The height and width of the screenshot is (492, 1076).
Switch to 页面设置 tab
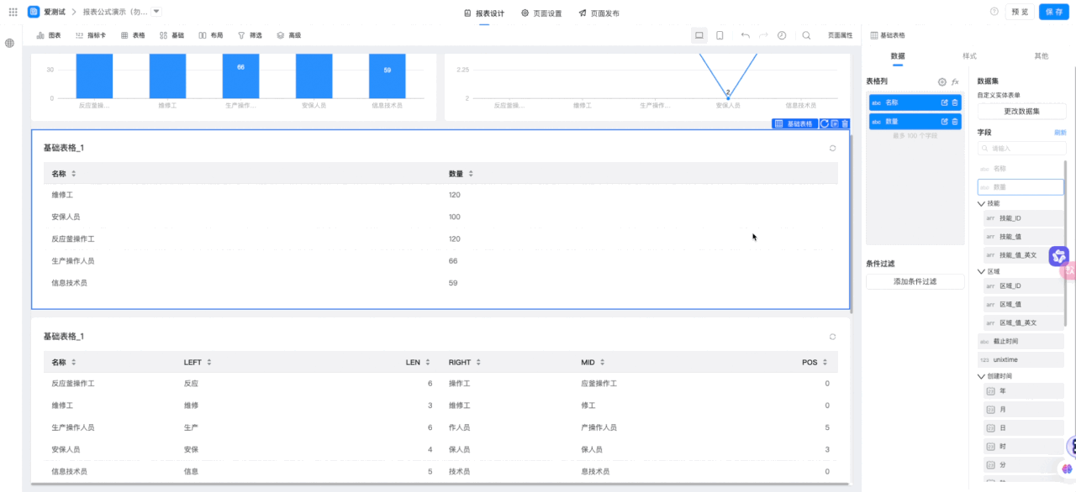tap(541, 13)
